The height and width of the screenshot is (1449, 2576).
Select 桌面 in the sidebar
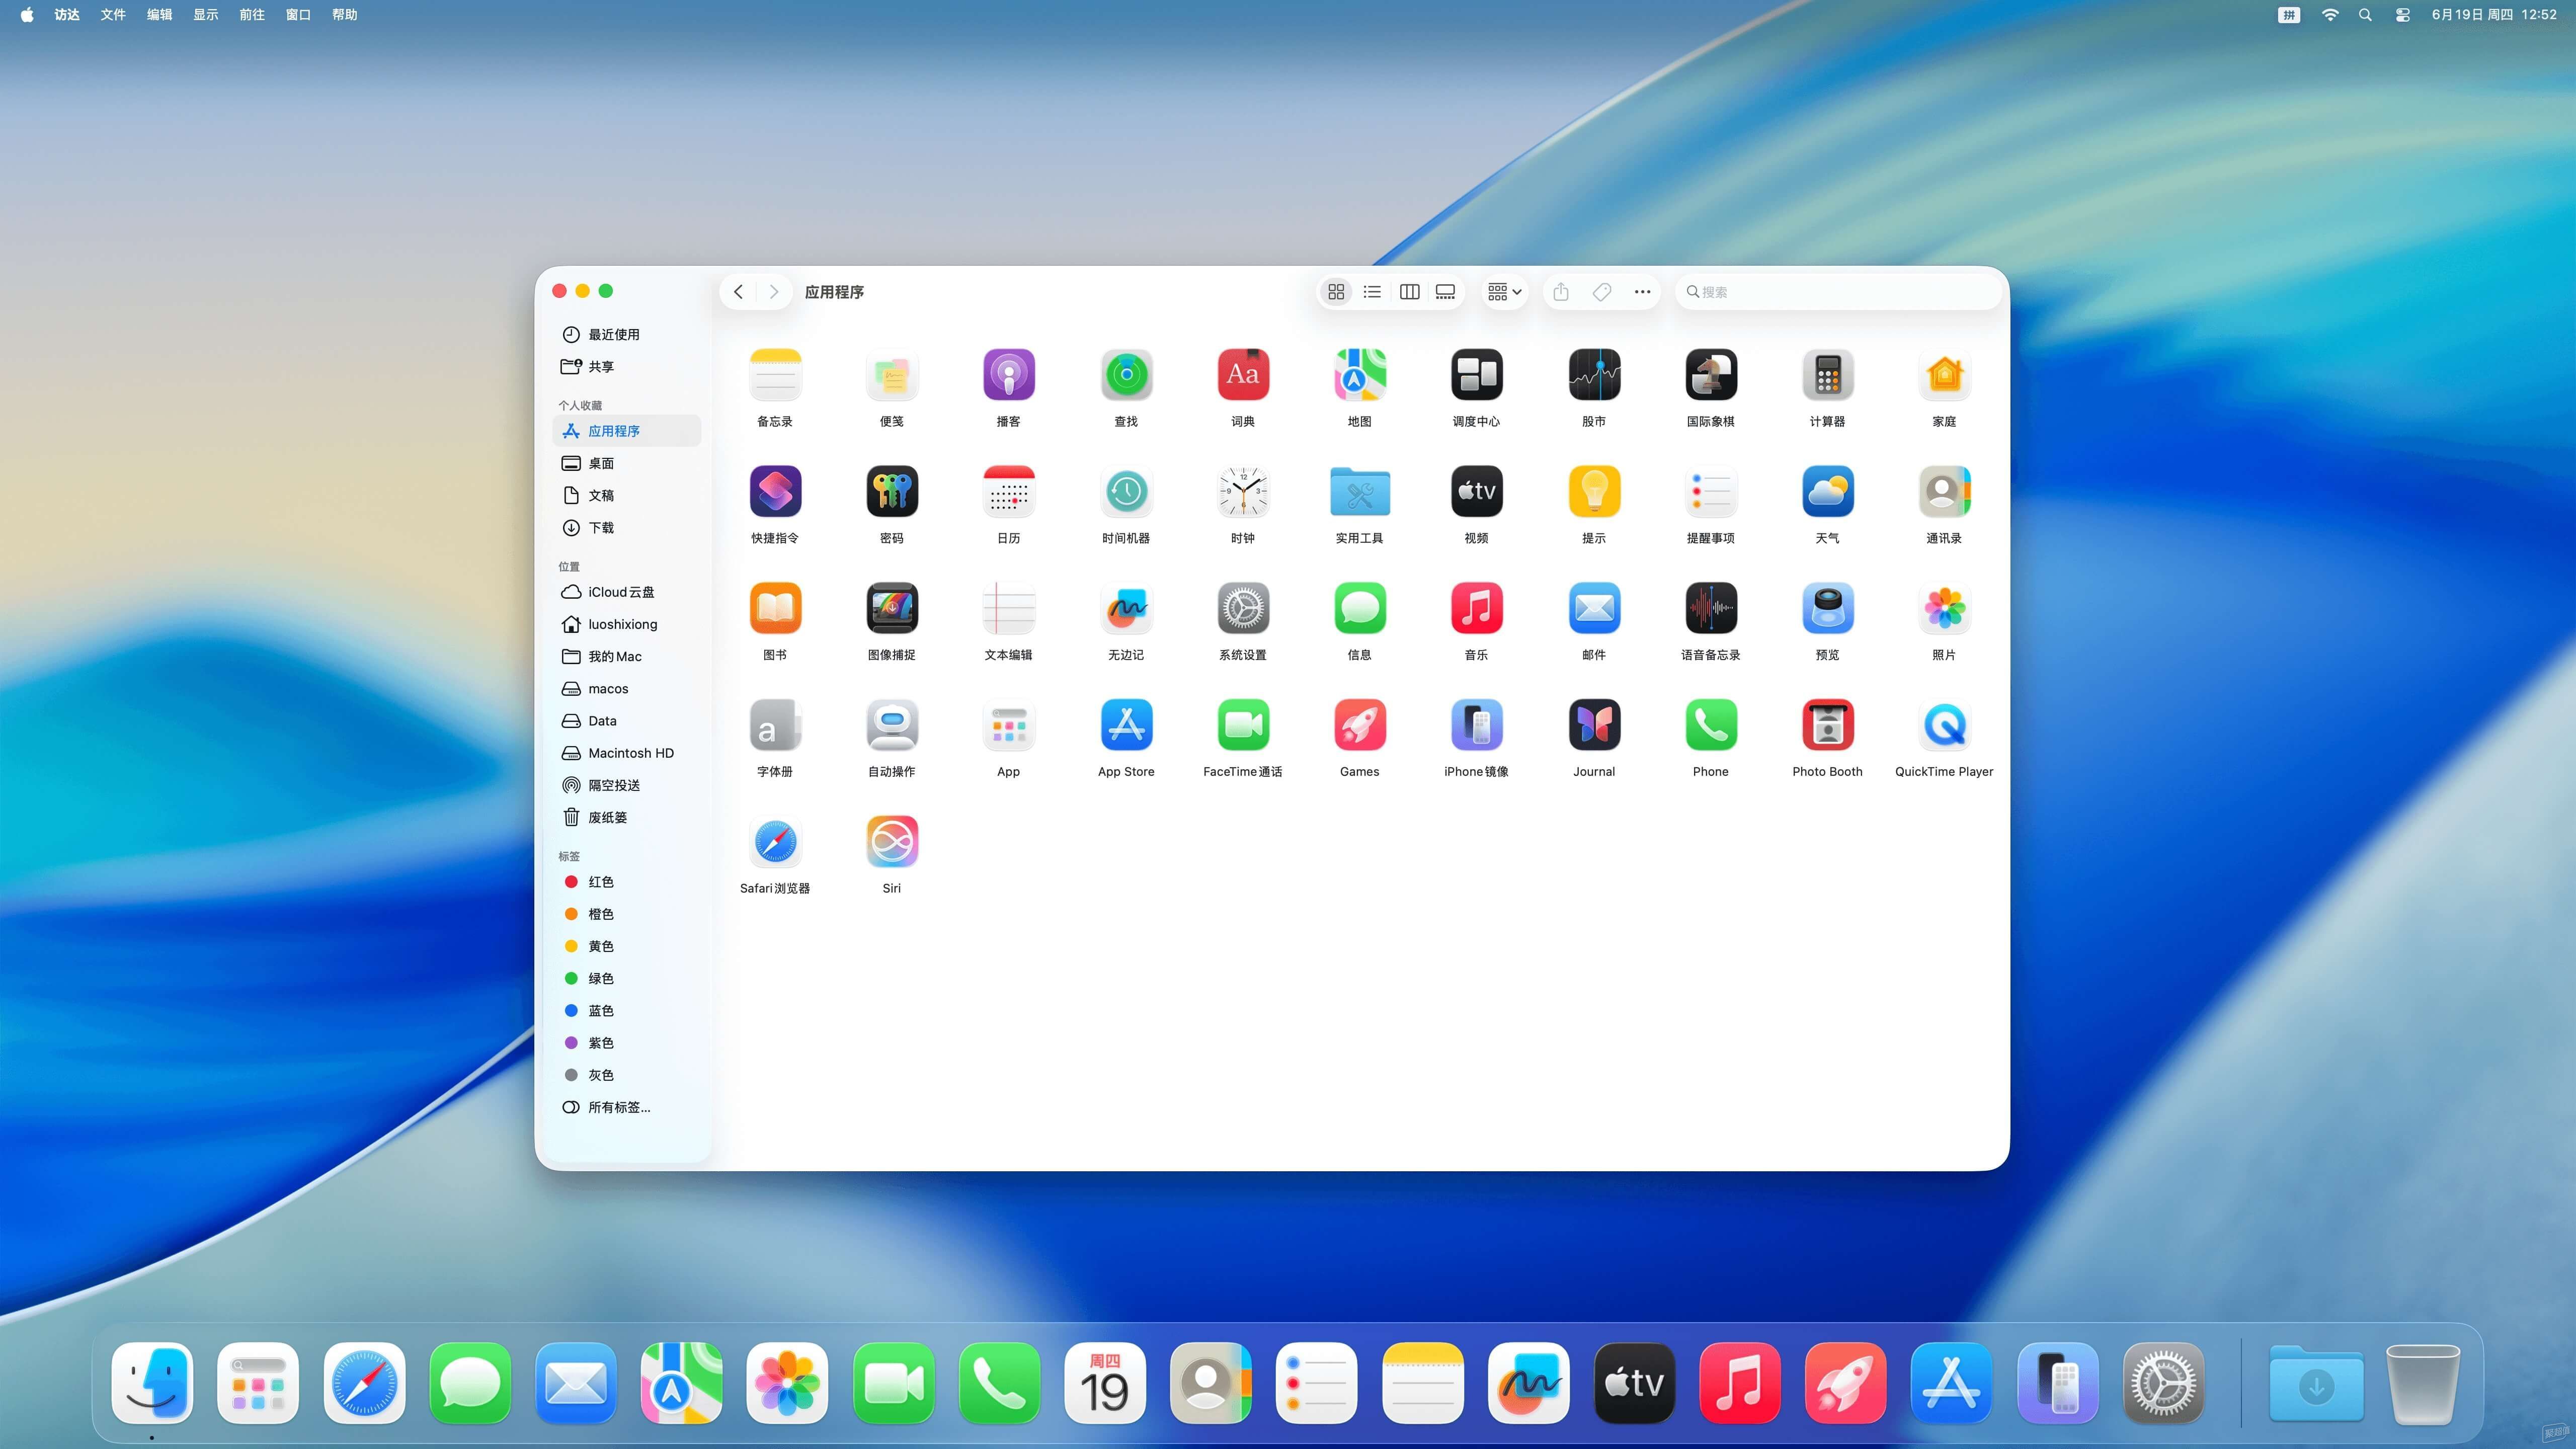pos(626,463)
